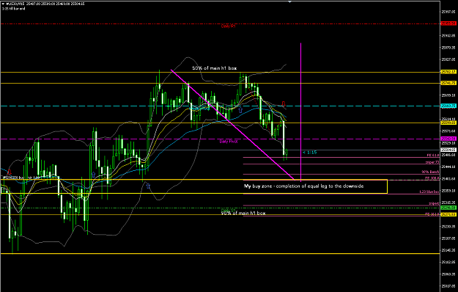
Task: Click the cyan price tag on axis
Action: (448, 106)
